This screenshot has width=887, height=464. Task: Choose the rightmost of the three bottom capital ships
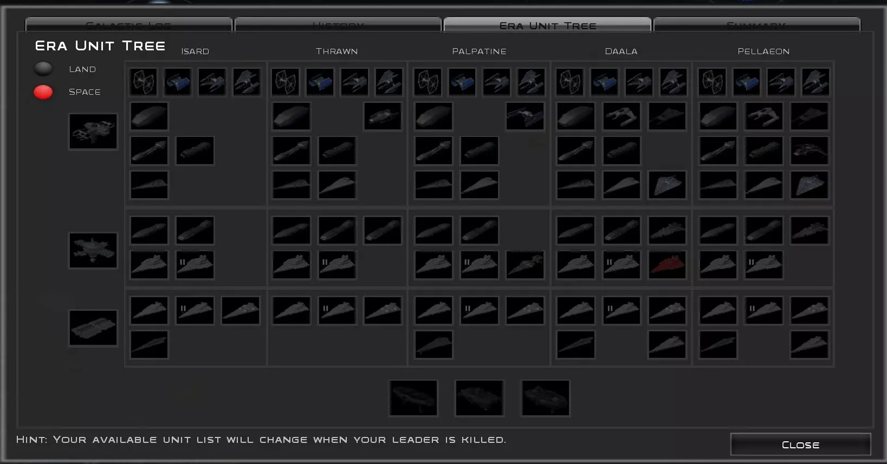coord(546,398)
